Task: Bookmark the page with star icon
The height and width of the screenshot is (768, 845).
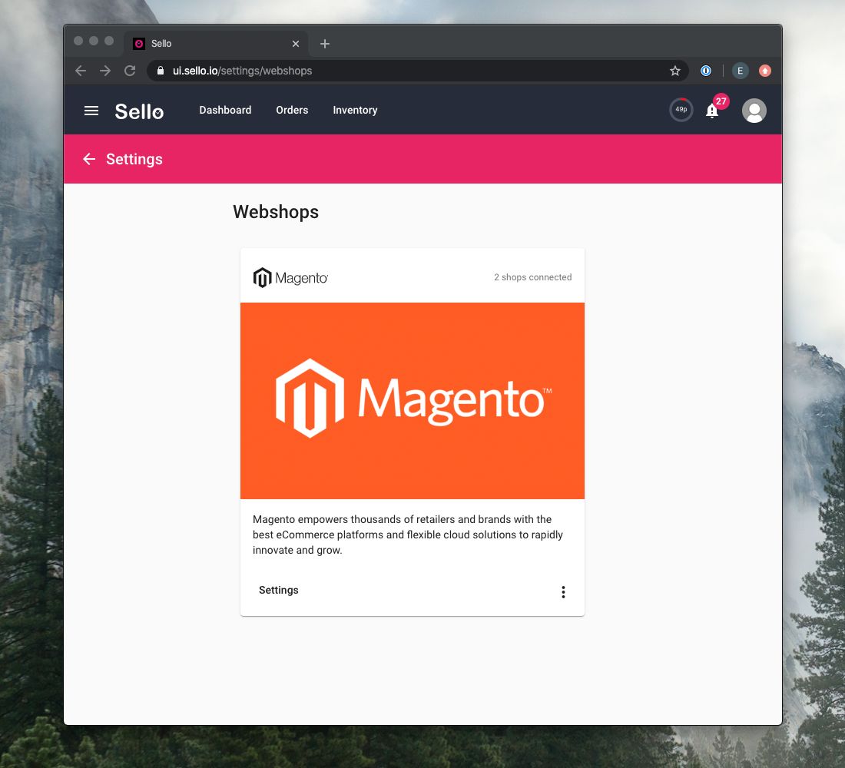Action: [x=674, y=71]
